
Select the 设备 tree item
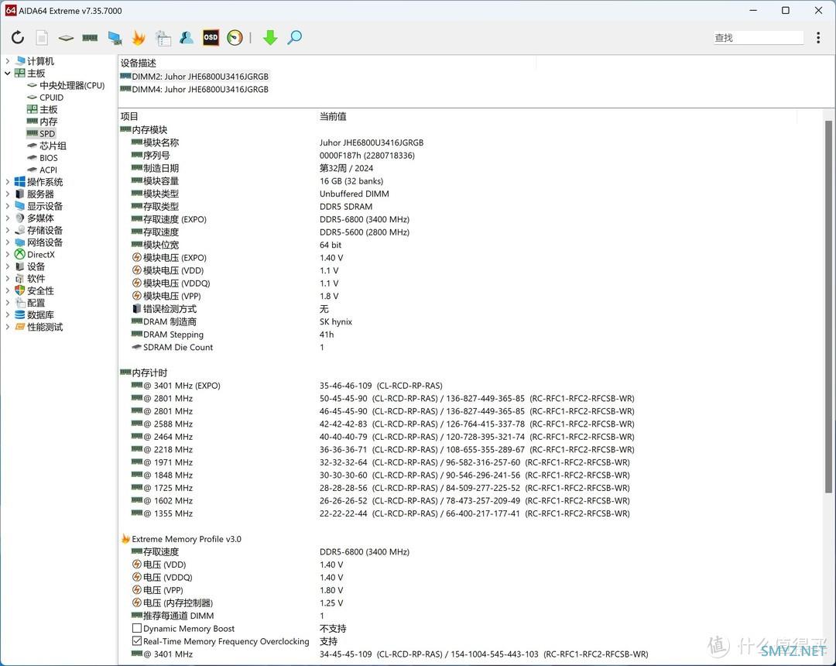point(36,266)
